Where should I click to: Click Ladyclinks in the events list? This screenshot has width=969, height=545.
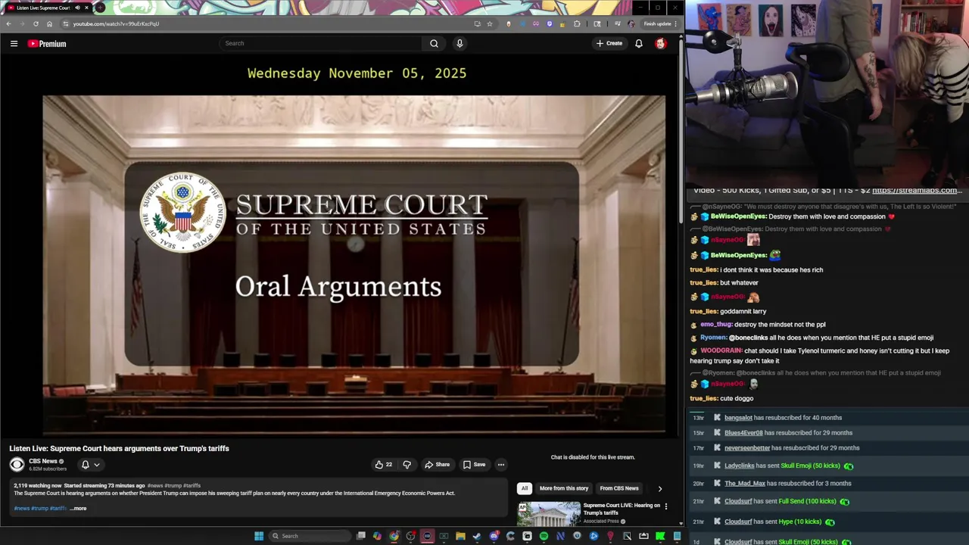click(x=739, y=466)
